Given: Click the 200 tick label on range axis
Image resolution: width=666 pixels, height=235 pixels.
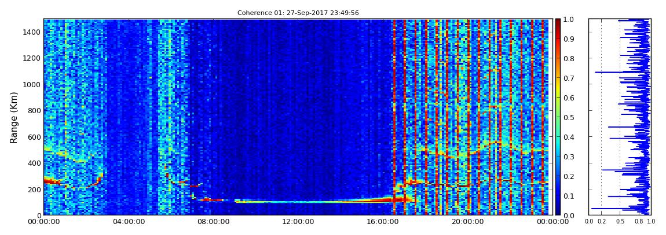Looking at the screenshot, I should [x=33, y=189].
